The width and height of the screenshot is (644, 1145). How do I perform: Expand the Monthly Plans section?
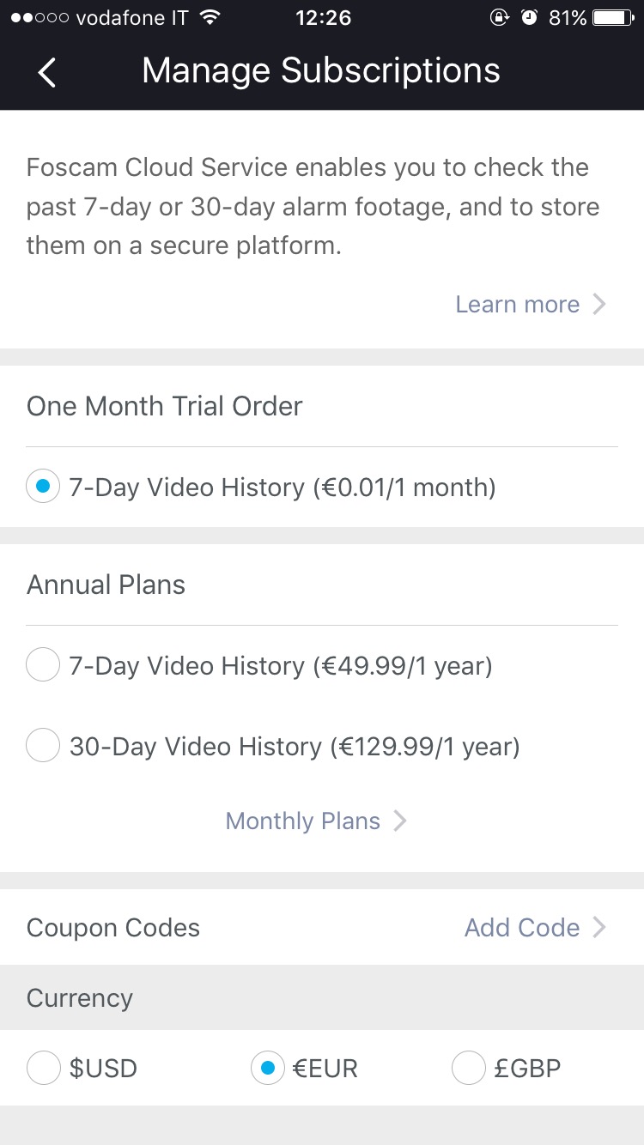click(x=303, y=821)
